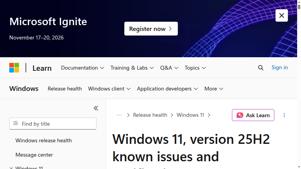The height and width of the screenshot is (169, 301).
Task: Open the Windows product link
Action: tap(24, 89)
